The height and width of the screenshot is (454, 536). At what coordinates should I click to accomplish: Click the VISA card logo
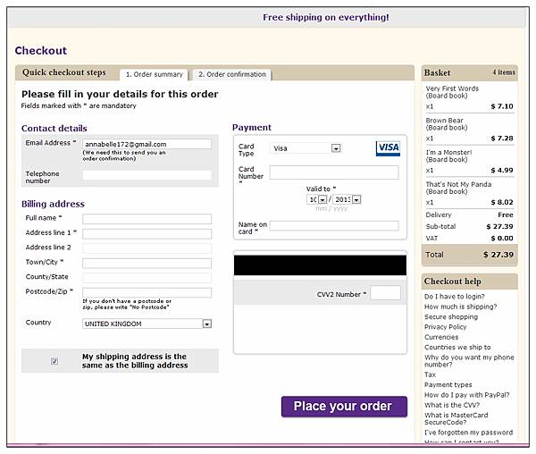coord(388,148)
